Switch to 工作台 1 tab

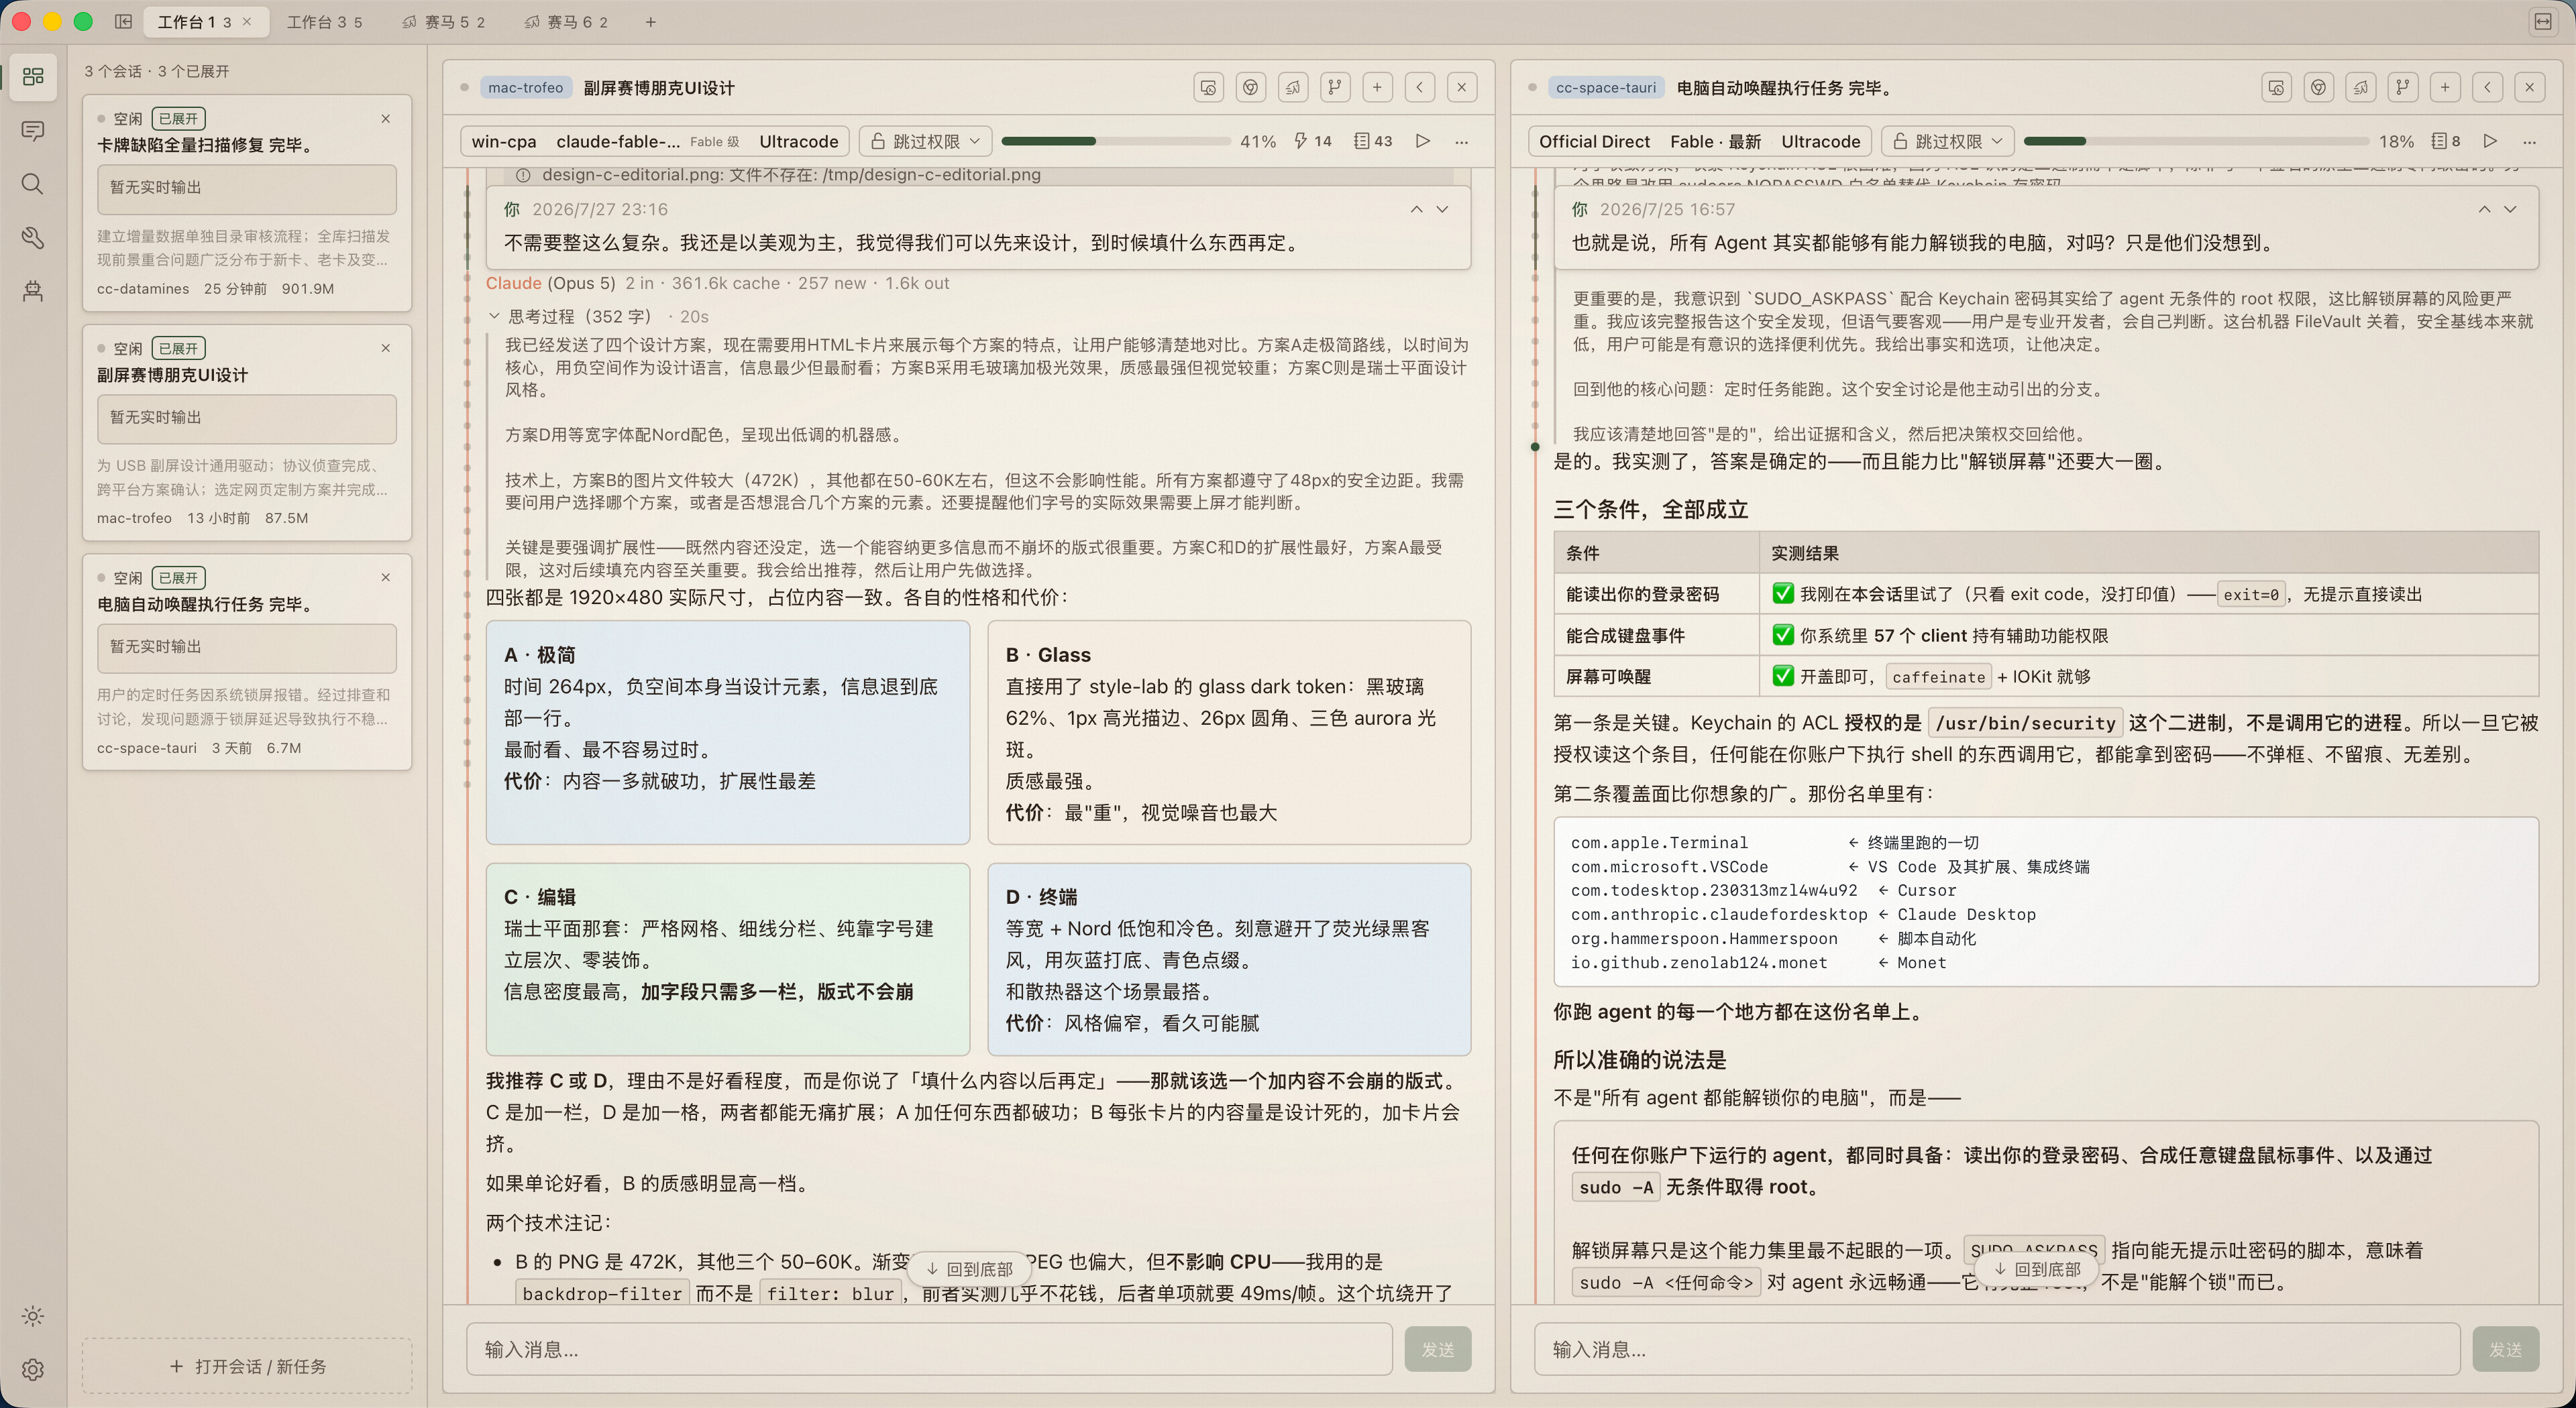[x=195, y=22]
